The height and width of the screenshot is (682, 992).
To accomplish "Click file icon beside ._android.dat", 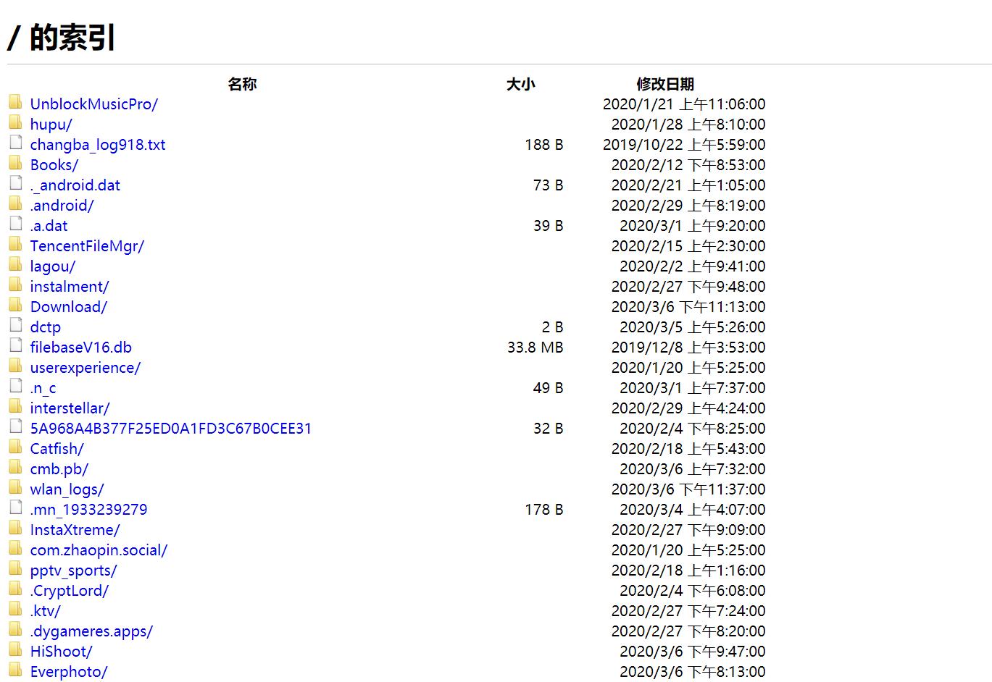I will (x=15, y=182).
